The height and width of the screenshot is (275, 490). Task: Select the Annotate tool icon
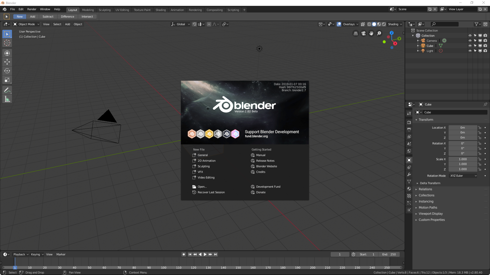click(7, 90)
